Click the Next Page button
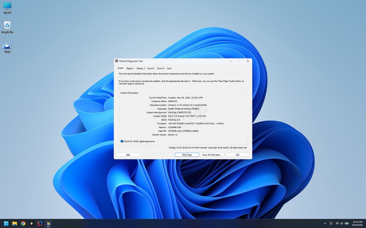366x228 pixels. click(187, 155)
